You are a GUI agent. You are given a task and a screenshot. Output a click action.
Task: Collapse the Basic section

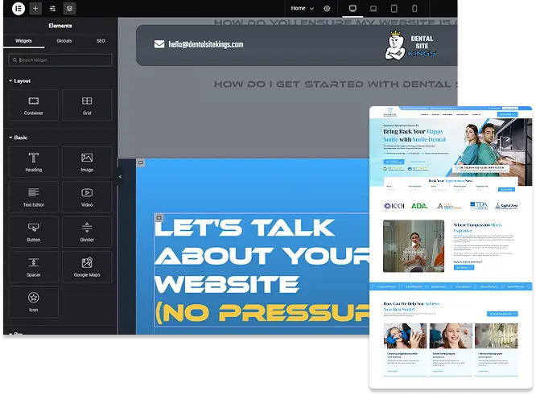pyautogui.click(x=19, y=138)
